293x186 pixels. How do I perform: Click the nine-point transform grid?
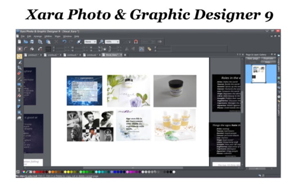48,49
